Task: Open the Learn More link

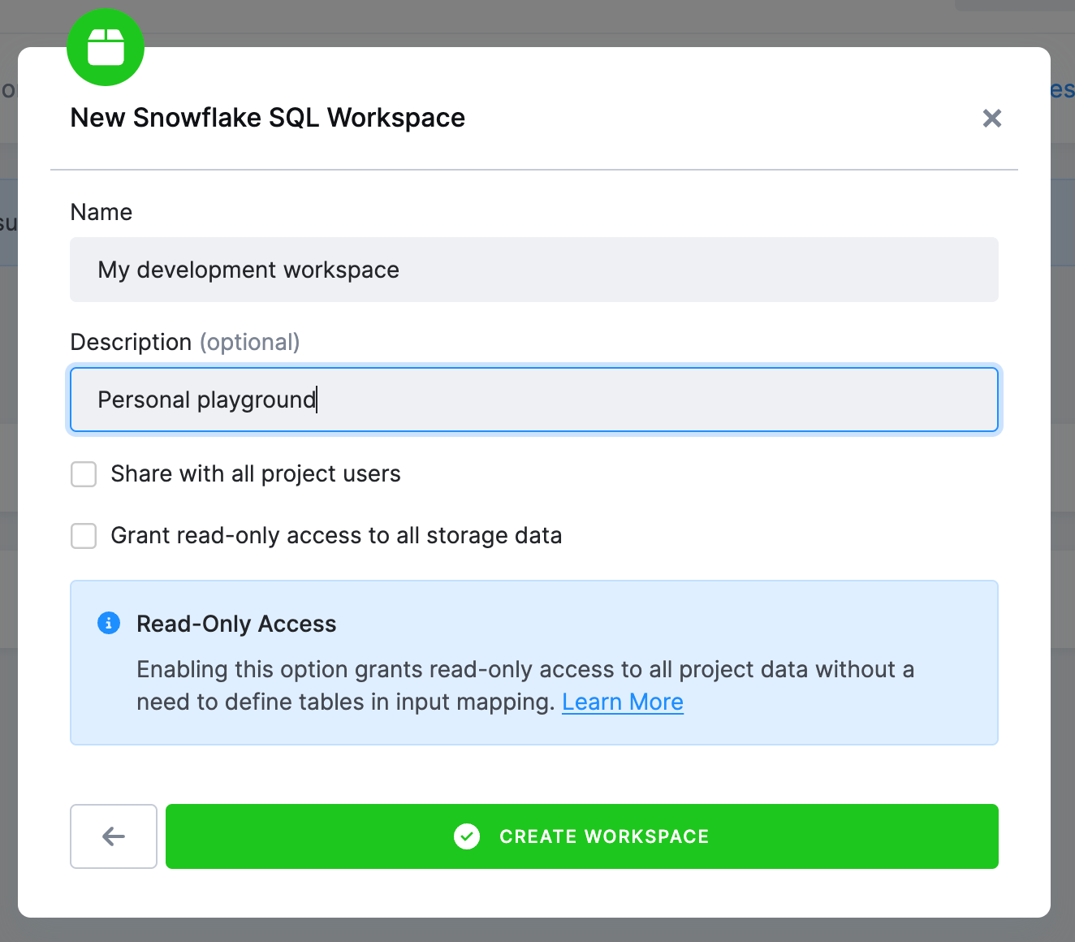Action: [x=623, y=702]
